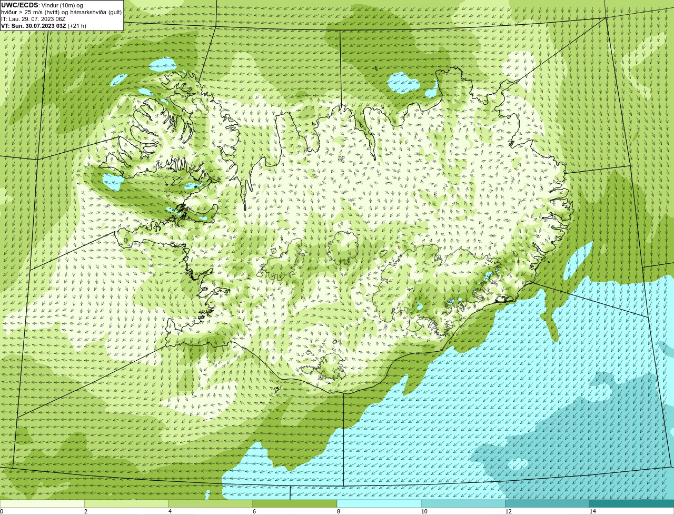Click the legend label "2"
Screen dimensions: 674x515
point(85,511)
